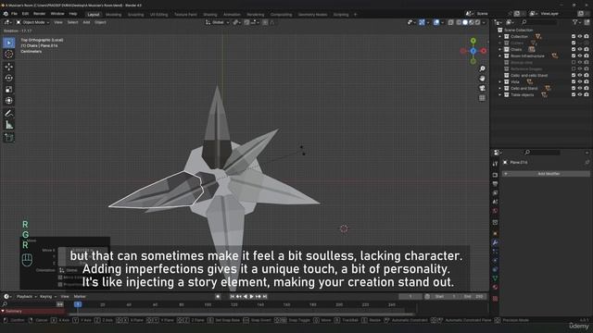Open the Global orientation dropdown
The width and height of the screenshot is (593, 333).
(218, 22)
